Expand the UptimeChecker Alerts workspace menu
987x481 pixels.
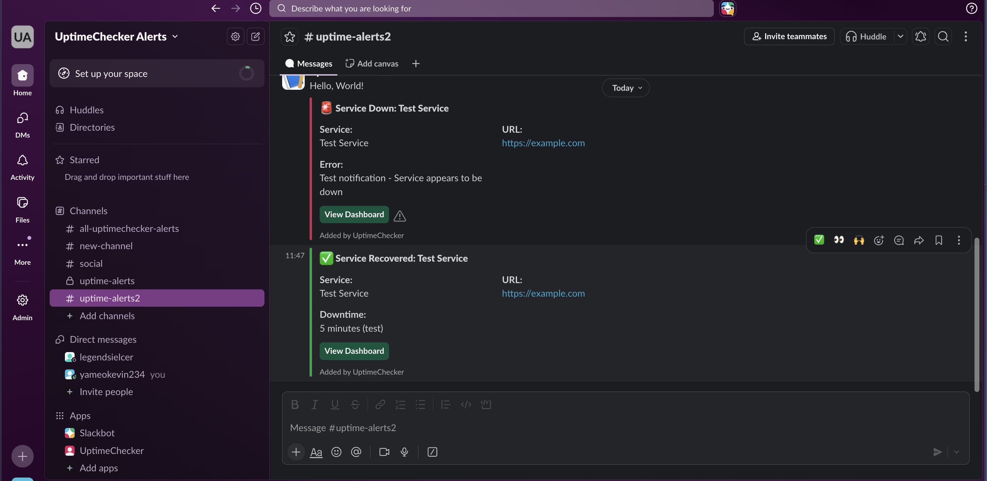117,36
